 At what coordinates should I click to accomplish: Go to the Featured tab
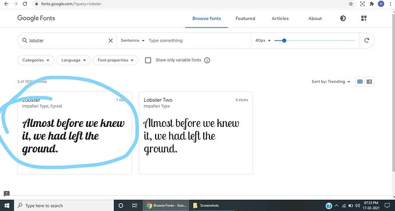click(245, 18)
